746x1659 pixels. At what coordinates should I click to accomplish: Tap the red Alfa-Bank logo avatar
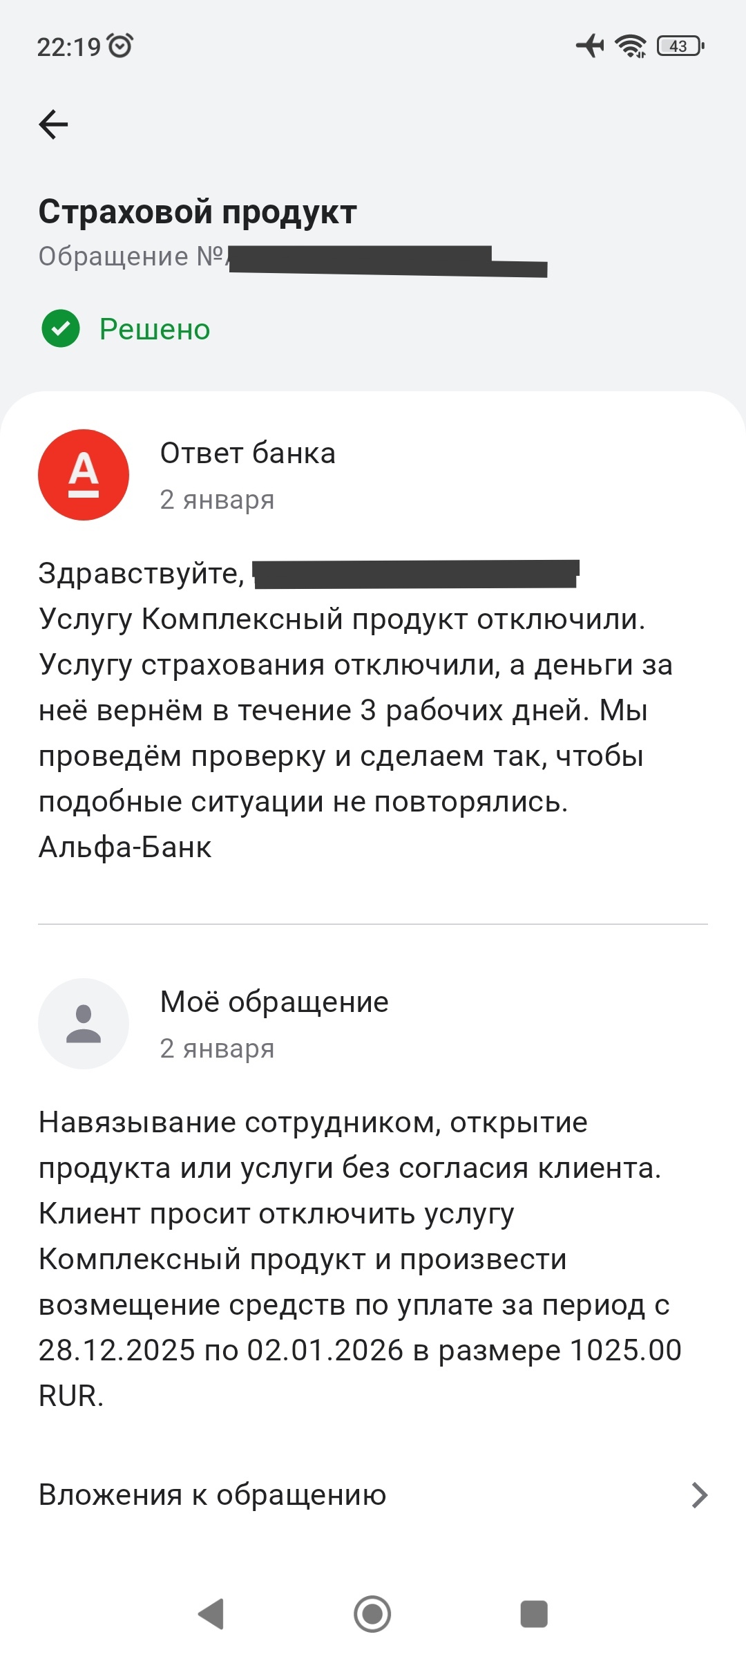click(x=84, y=475)
